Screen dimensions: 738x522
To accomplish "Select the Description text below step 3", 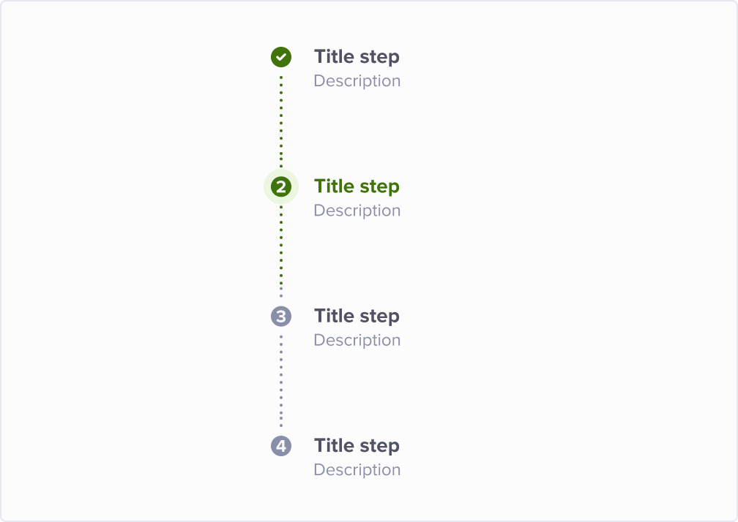I will tap(357, 340).
